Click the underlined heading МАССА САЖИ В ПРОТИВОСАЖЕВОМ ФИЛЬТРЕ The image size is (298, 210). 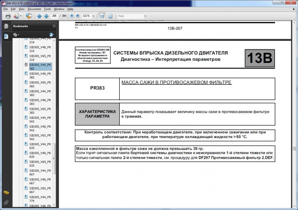[x=176, y=82]
